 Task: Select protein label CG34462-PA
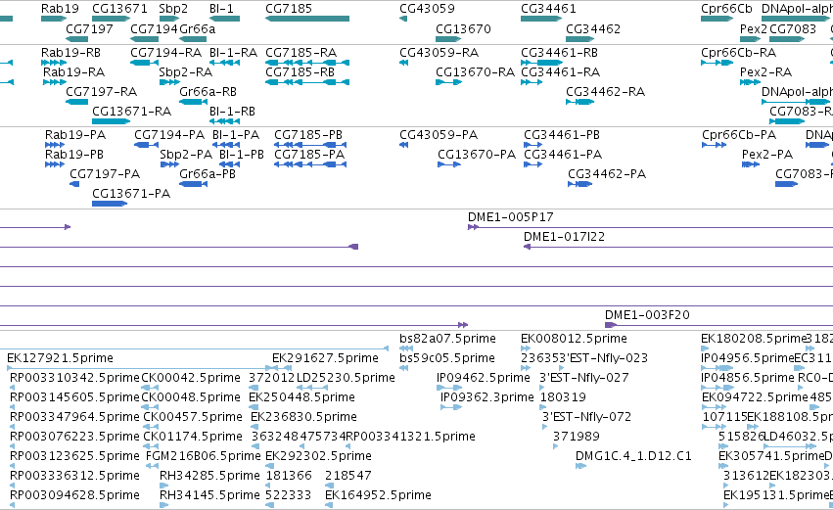click(x=607, y=174)
